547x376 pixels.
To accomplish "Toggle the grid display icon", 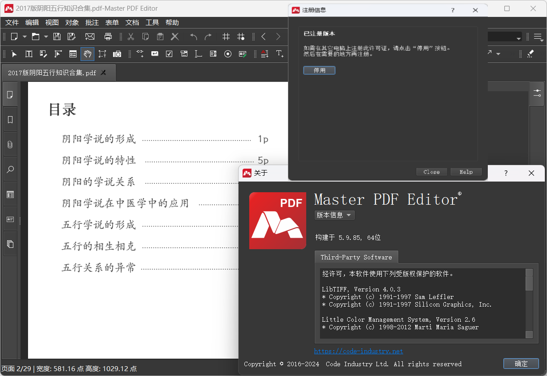I will (x=226, y=36).
